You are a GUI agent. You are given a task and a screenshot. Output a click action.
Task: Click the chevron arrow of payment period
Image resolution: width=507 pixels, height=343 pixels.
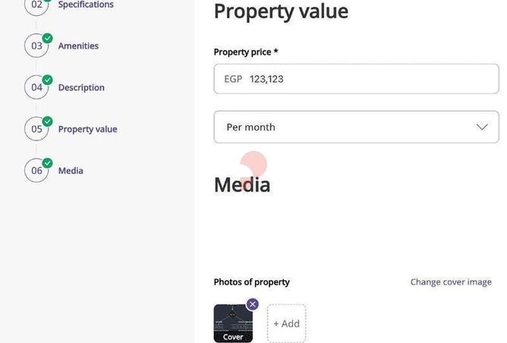[x=482, y=127]
